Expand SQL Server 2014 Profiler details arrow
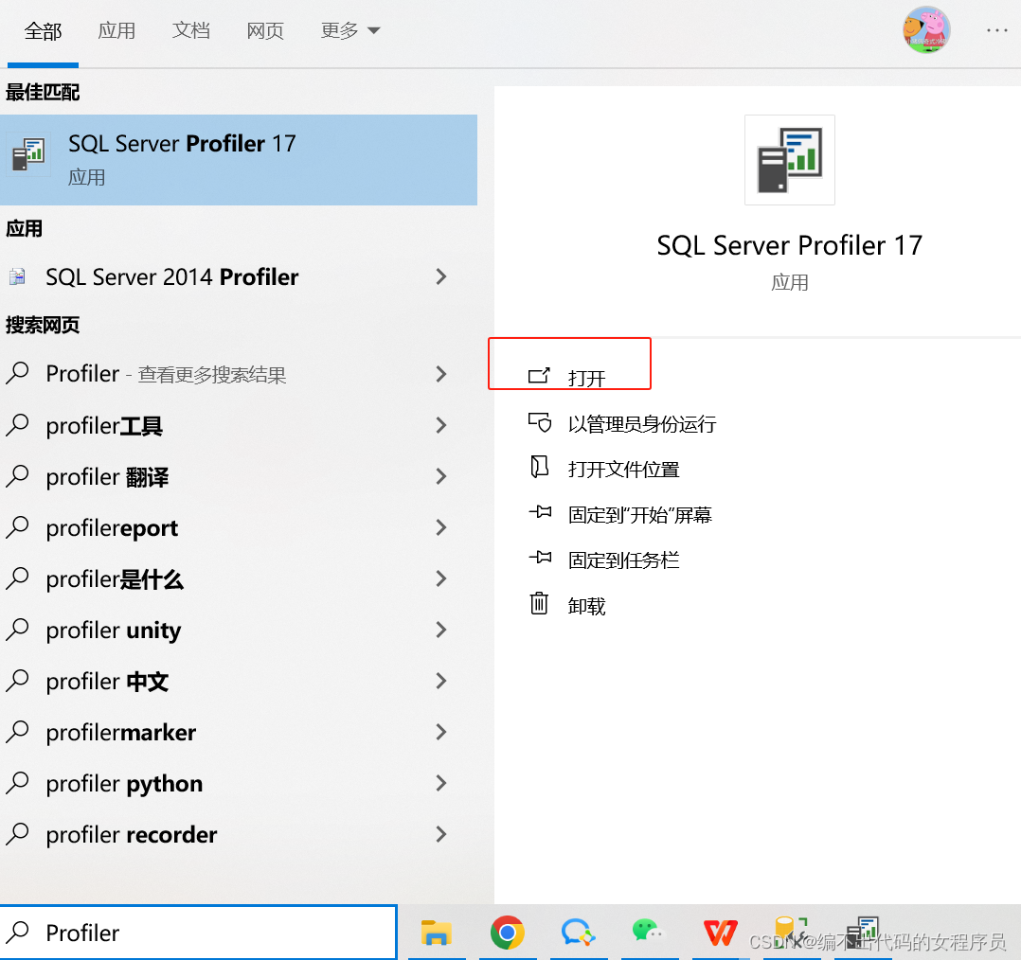 441,276
